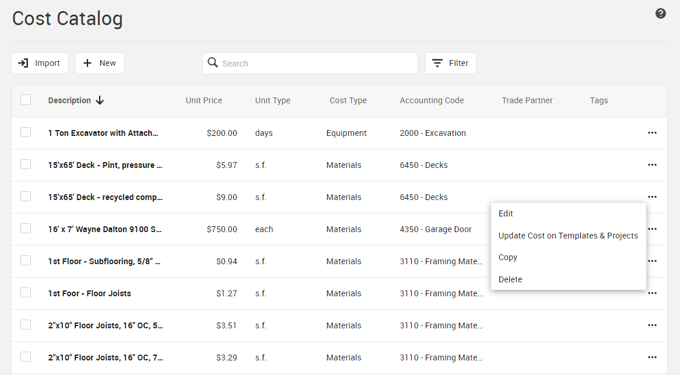Click the Description sort arrow
This screenshot has height=375, width=680.
click(x=100, y=100)
